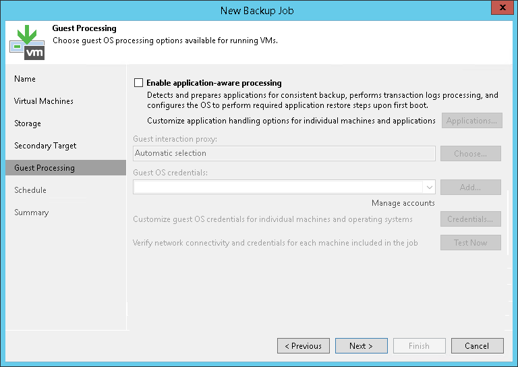Viewport: 518px width, 367px height.
Task: Open the Applications settings button
Action: 472,121
